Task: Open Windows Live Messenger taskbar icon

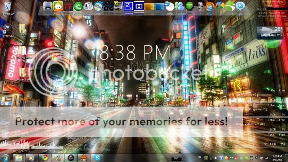Action: [x=58, y=158]
